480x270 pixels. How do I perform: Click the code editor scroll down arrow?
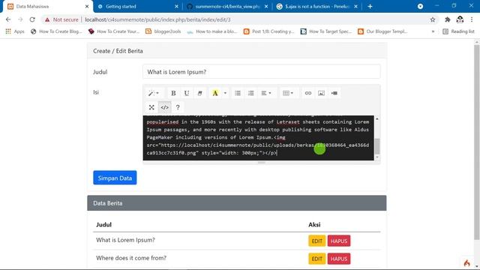377,157
